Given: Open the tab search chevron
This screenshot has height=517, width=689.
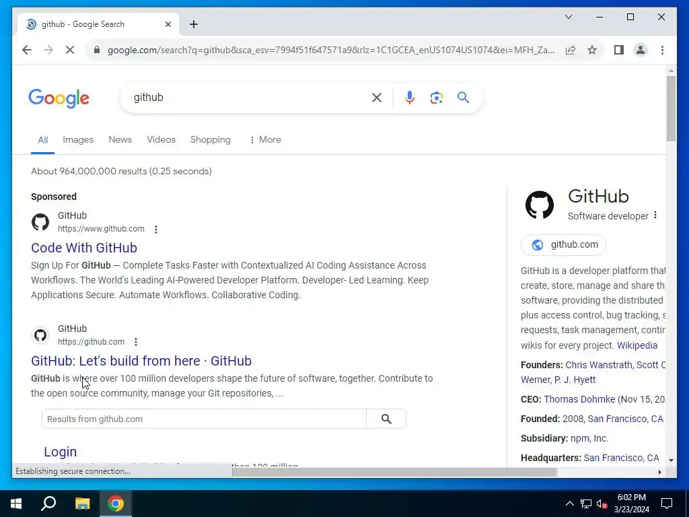Looking at the screenshot, I should click(x=568, y=17).
